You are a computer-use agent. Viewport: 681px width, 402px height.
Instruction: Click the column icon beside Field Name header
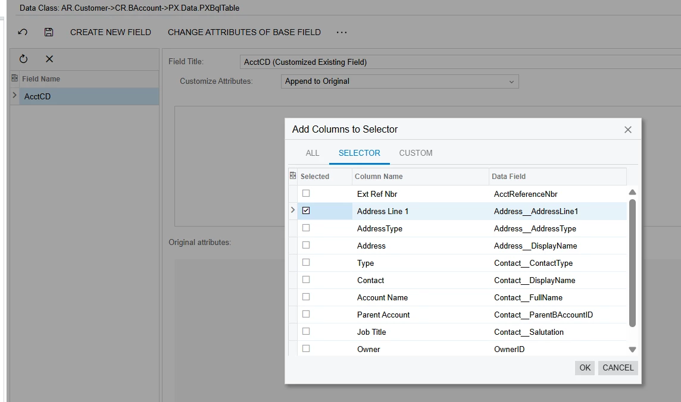point(15,78)
